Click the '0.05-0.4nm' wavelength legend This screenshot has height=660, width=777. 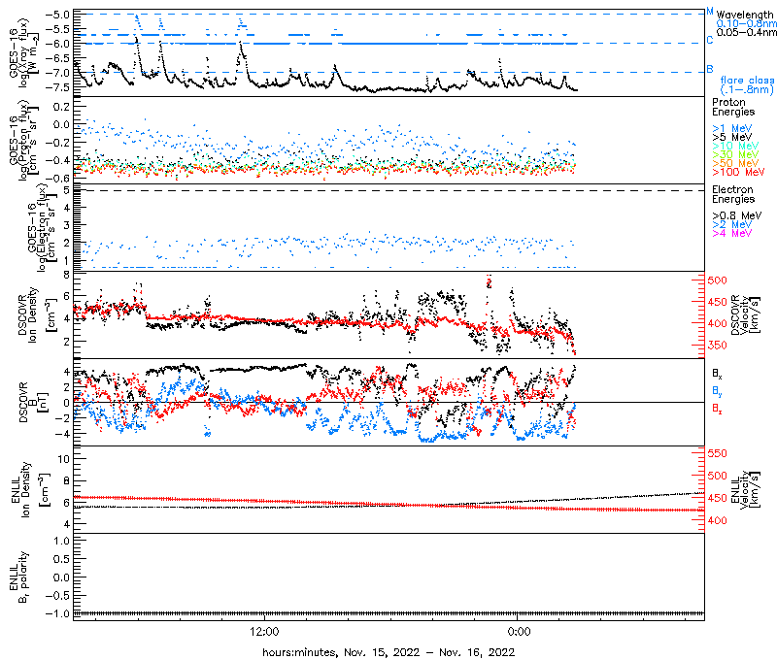pyautogui.click(x=746, y=32)
